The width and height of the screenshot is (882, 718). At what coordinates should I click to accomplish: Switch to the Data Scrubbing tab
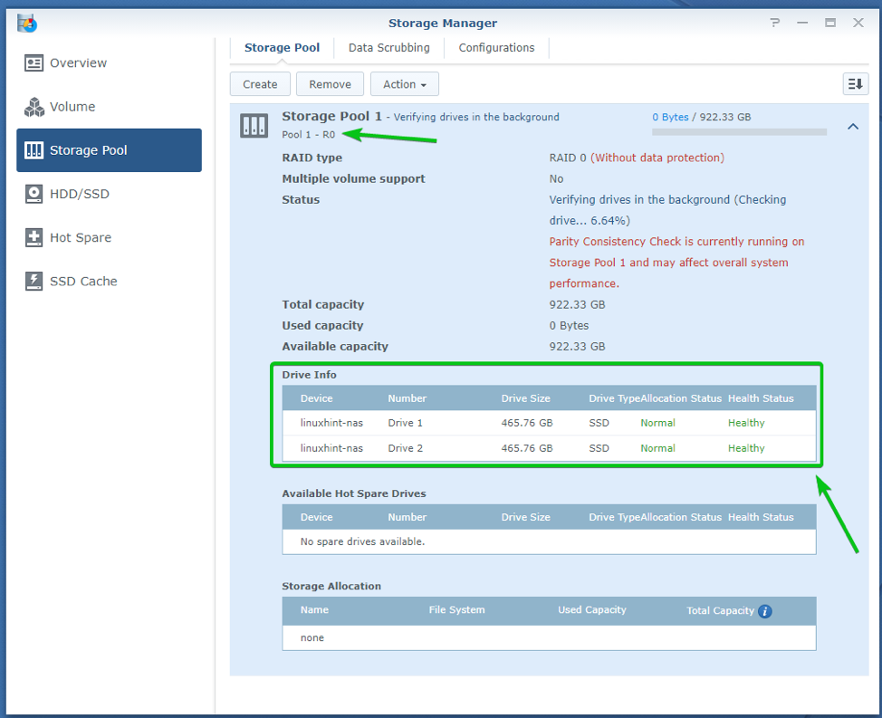388,48
